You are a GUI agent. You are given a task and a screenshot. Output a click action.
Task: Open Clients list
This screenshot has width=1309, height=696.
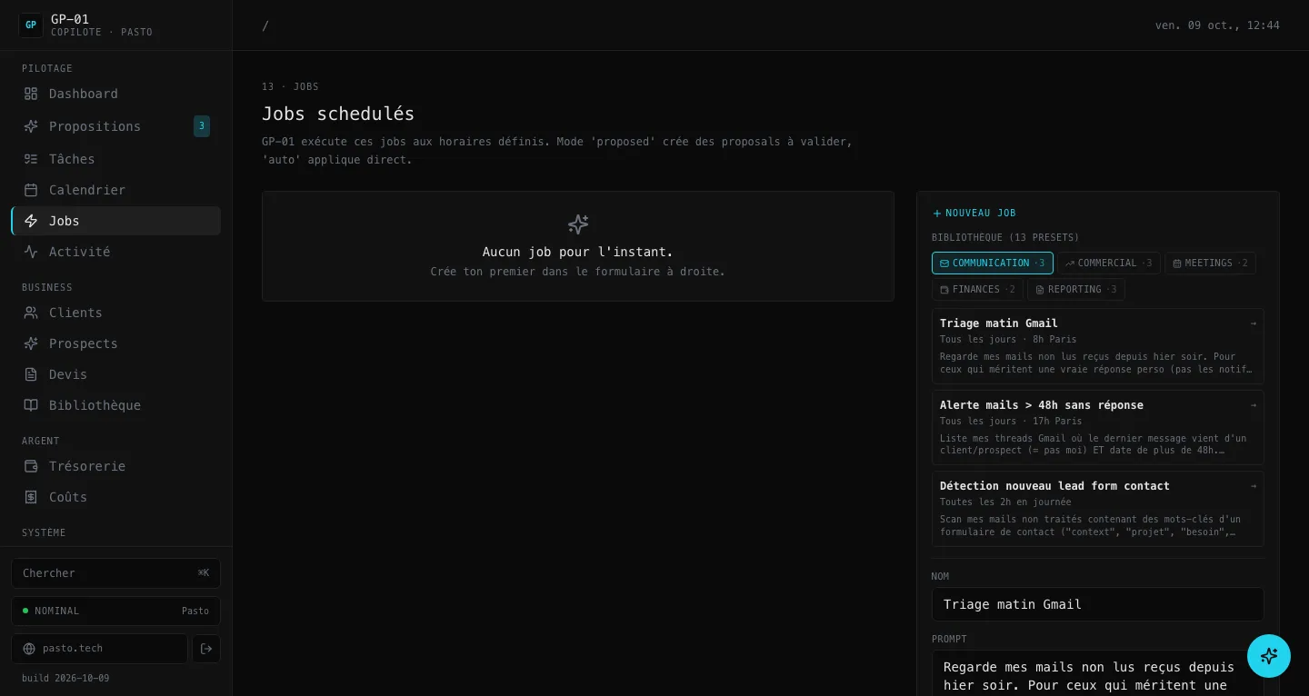(116, 313)
